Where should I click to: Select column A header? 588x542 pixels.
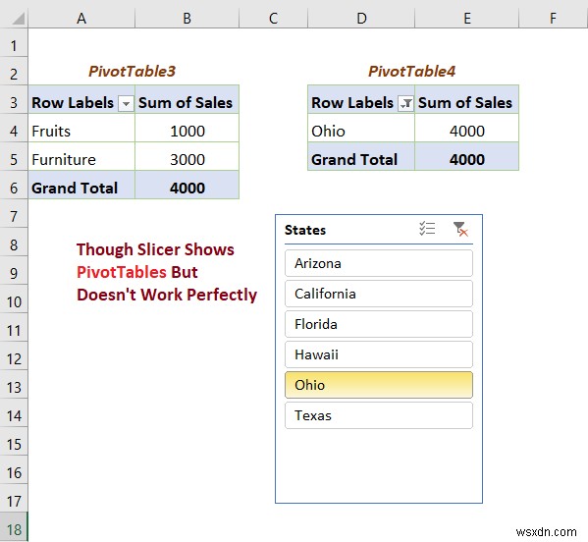click(x=81, y=18)
